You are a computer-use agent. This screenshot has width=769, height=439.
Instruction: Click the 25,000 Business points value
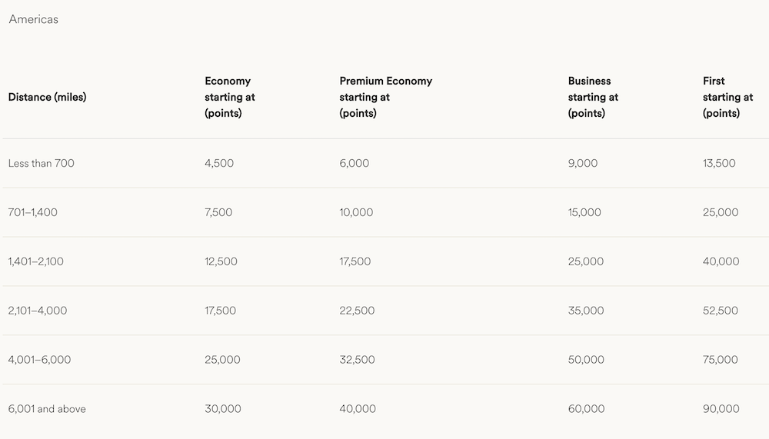tap(585, 261)
